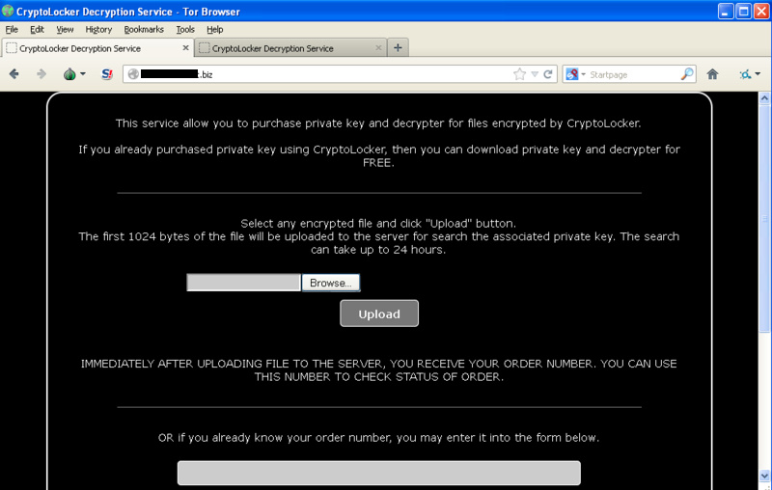772x490 pixels.
Task: Open the History menu
Action: pos(98,30)
